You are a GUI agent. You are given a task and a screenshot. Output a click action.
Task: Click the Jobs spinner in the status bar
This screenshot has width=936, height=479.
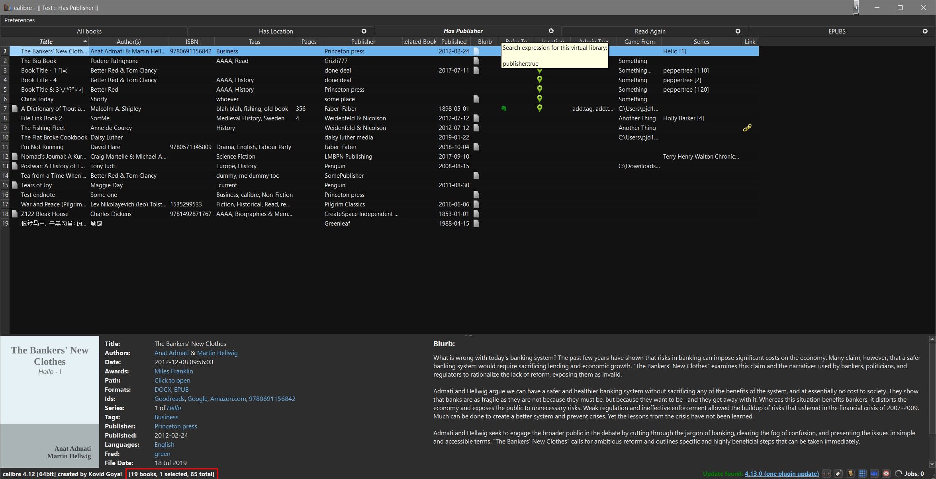[x=899, y=473]
